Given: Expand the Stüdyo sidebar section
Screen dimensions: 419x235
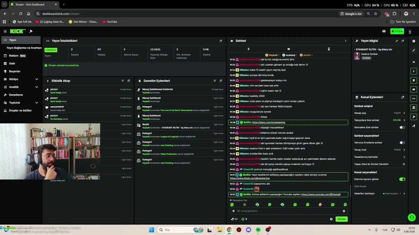Looking at the screenshot, I should coord(37,79).
